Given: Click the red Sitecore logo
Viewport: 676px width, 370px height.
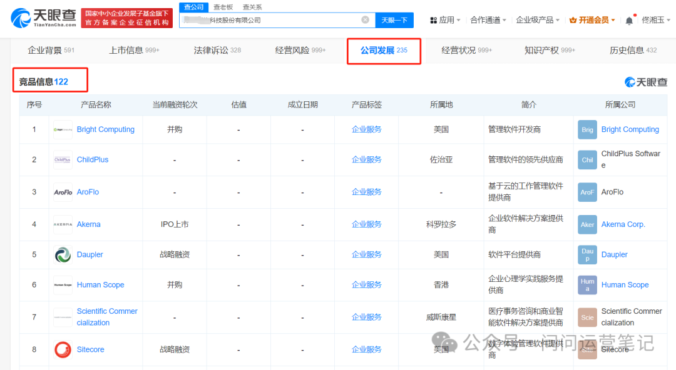Looking at the screenshot, I should pyautogui.click(x=63, y=349).
